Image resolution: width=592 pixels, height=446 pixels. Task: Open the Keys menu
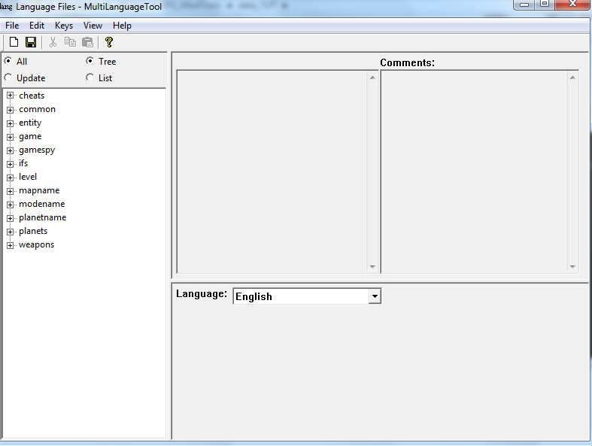click(x=64, y=26)
